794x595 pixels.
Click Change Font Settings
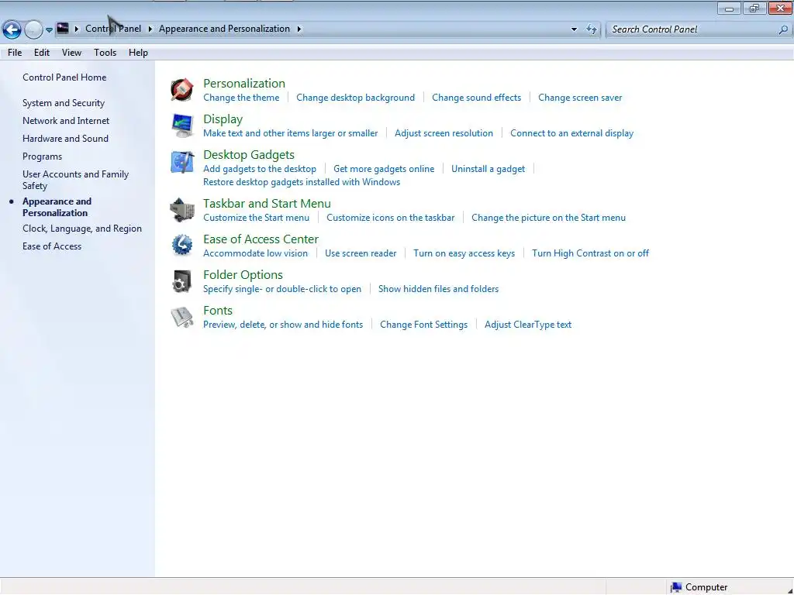click(424, 325)
